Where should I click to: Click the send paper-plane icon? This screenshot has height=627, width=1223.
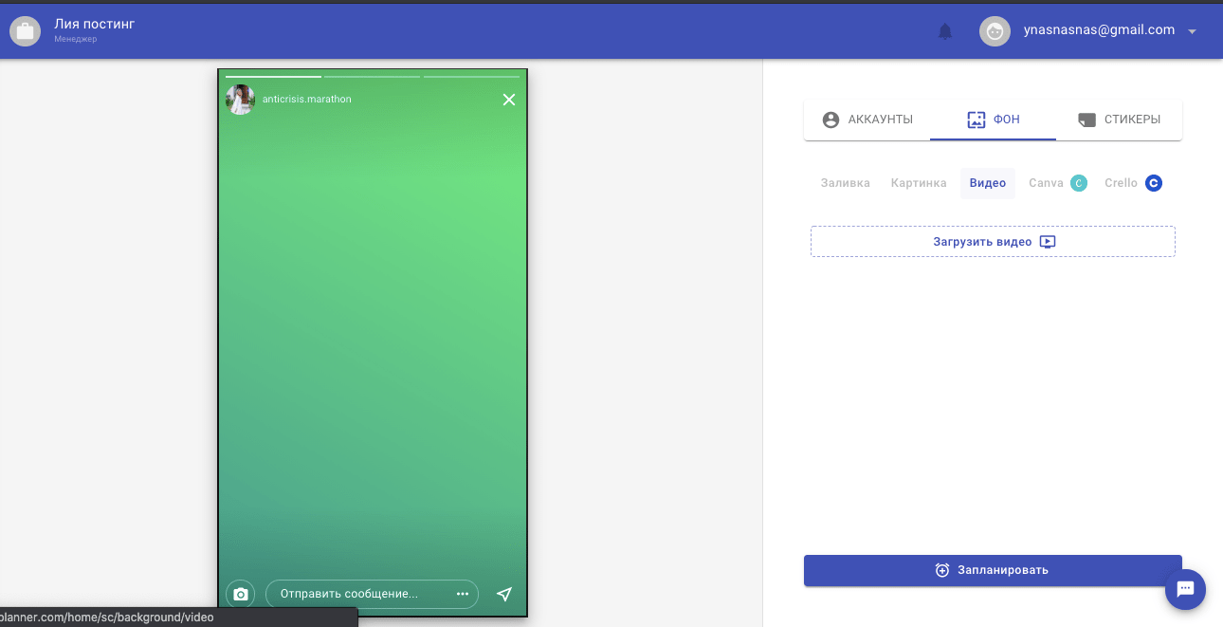pos(504,594)
